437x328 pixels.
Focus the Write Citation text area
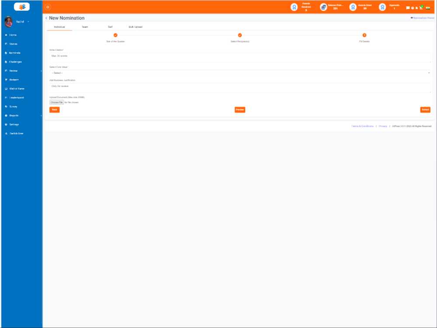(x=240, y=58)
